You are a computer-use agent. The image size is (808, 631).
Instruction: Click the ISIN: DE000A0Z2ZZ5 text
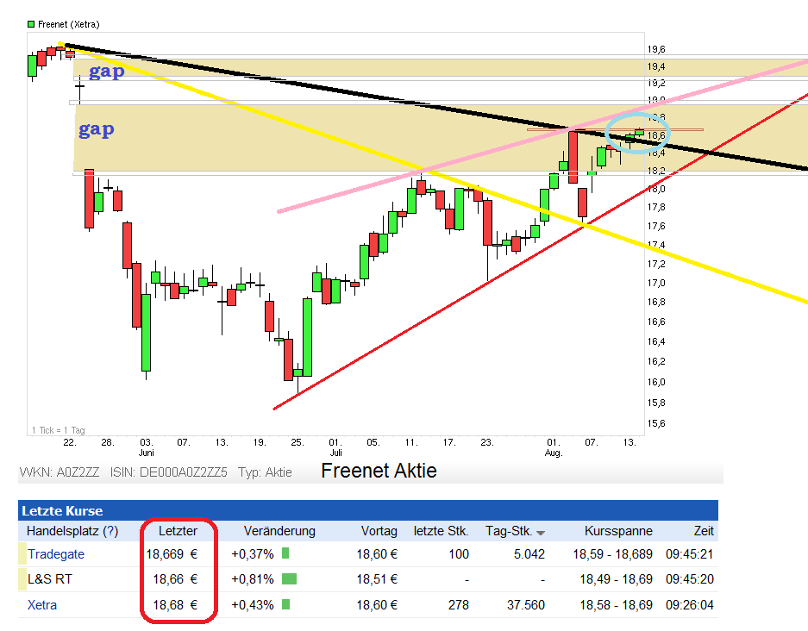coord(168,472)
